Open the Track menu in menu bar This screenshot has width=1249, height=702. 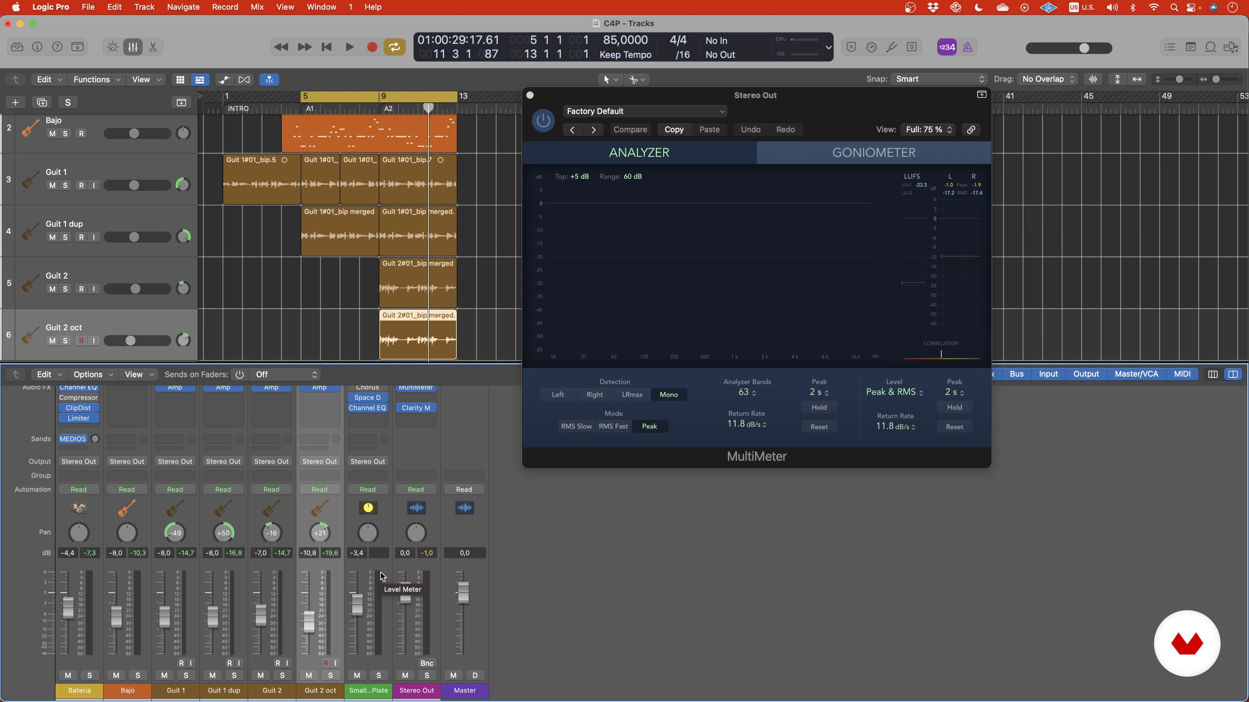144,7
